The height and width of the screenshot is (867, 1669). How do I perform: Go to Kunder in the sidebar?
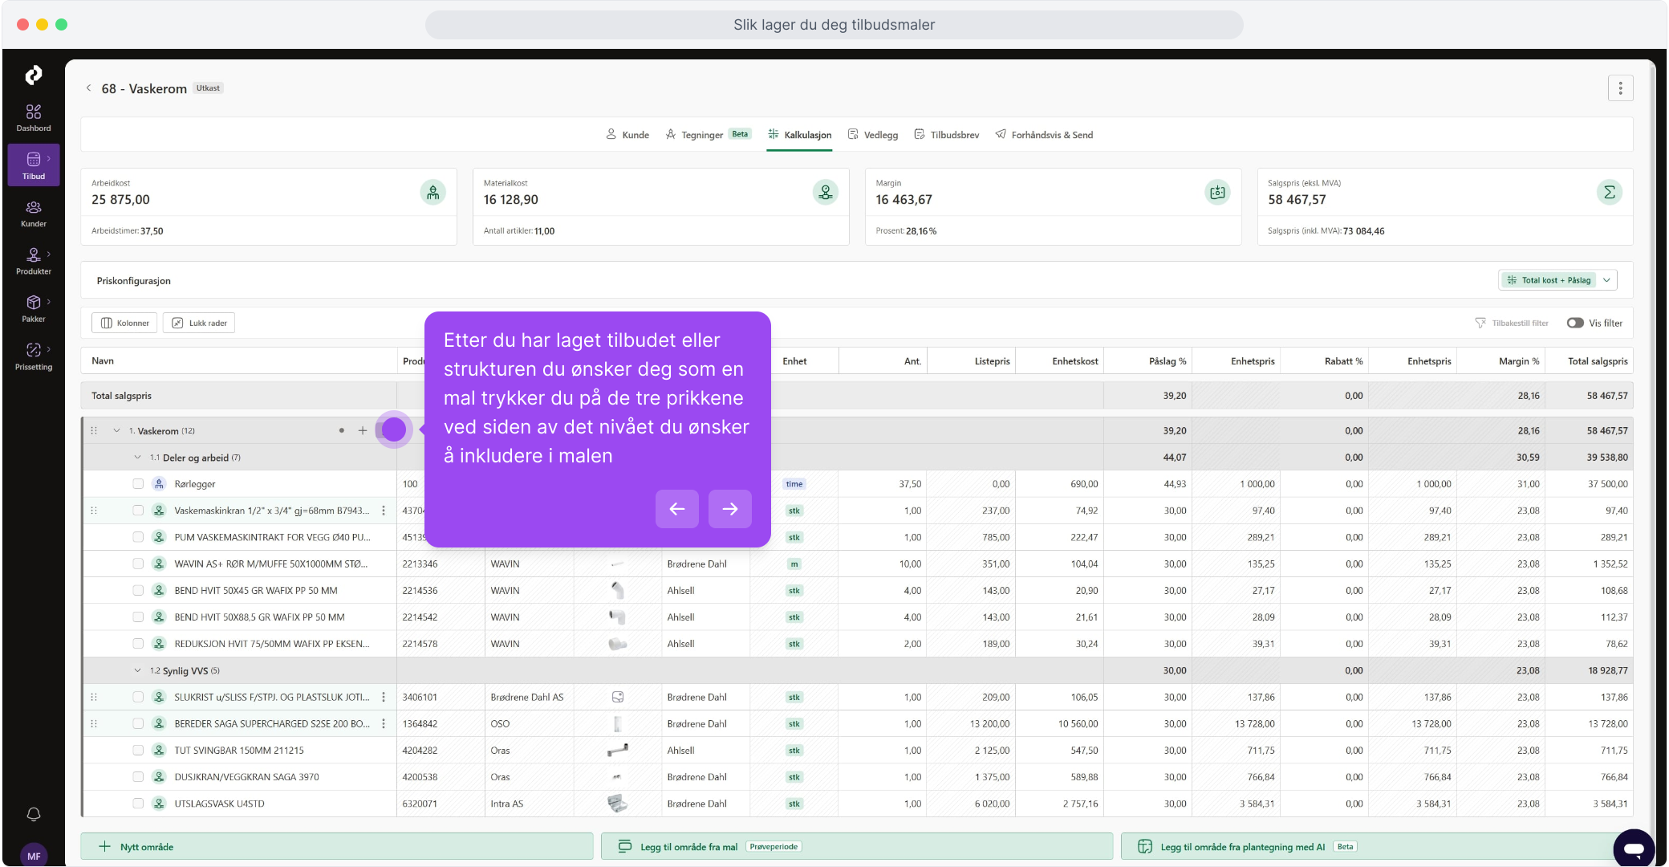pos(34,214)
